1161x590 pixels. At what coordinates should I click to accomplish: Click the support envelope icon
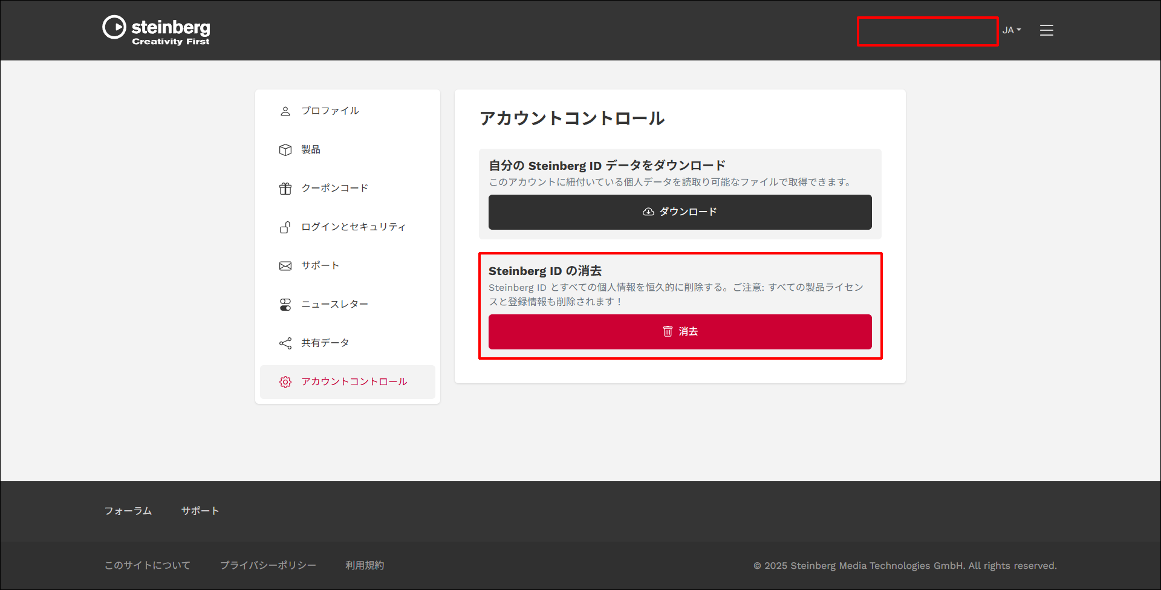(x=285, y=266)
